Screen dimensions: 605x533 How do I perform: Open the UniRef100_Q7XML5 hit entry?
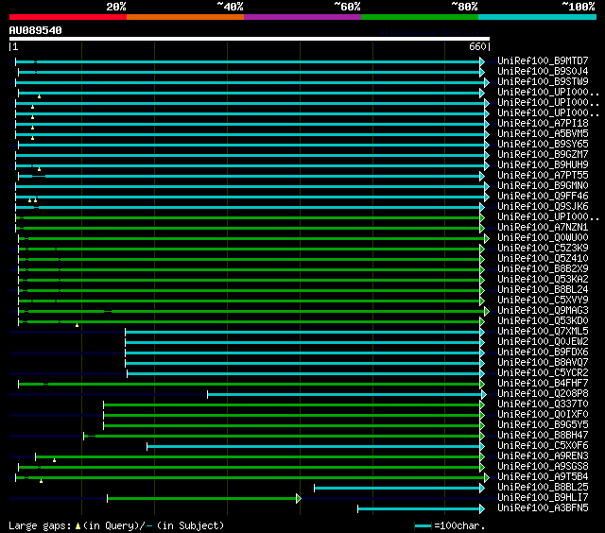(x=543, y=331)
